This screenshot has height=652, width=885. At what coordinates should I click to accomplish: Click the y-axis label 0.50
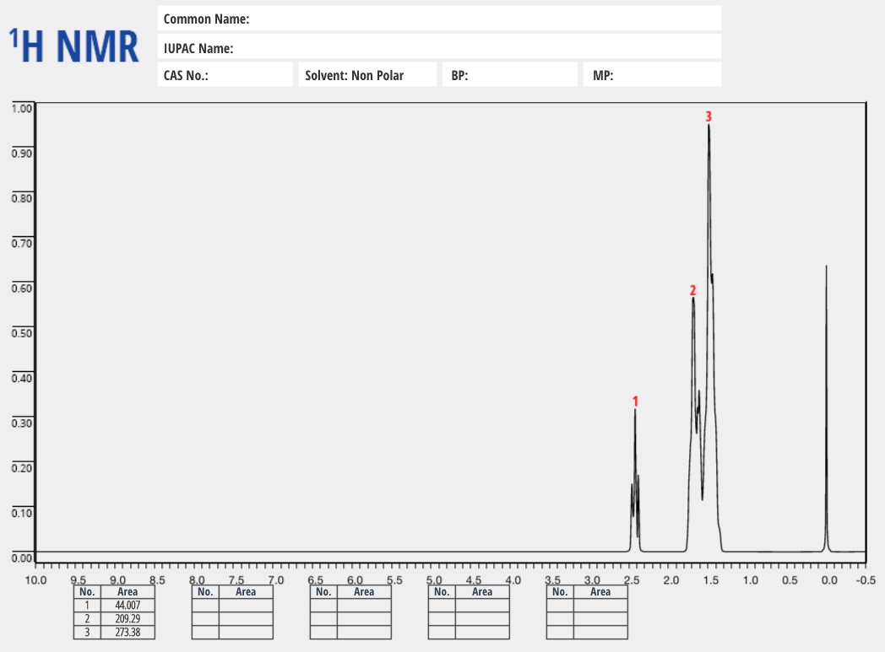(22, 332)
